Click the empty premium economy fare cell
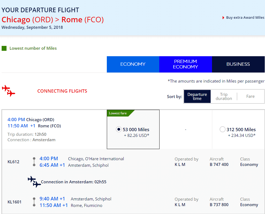Viewport: 265px width, 214px height. (186, 129)
